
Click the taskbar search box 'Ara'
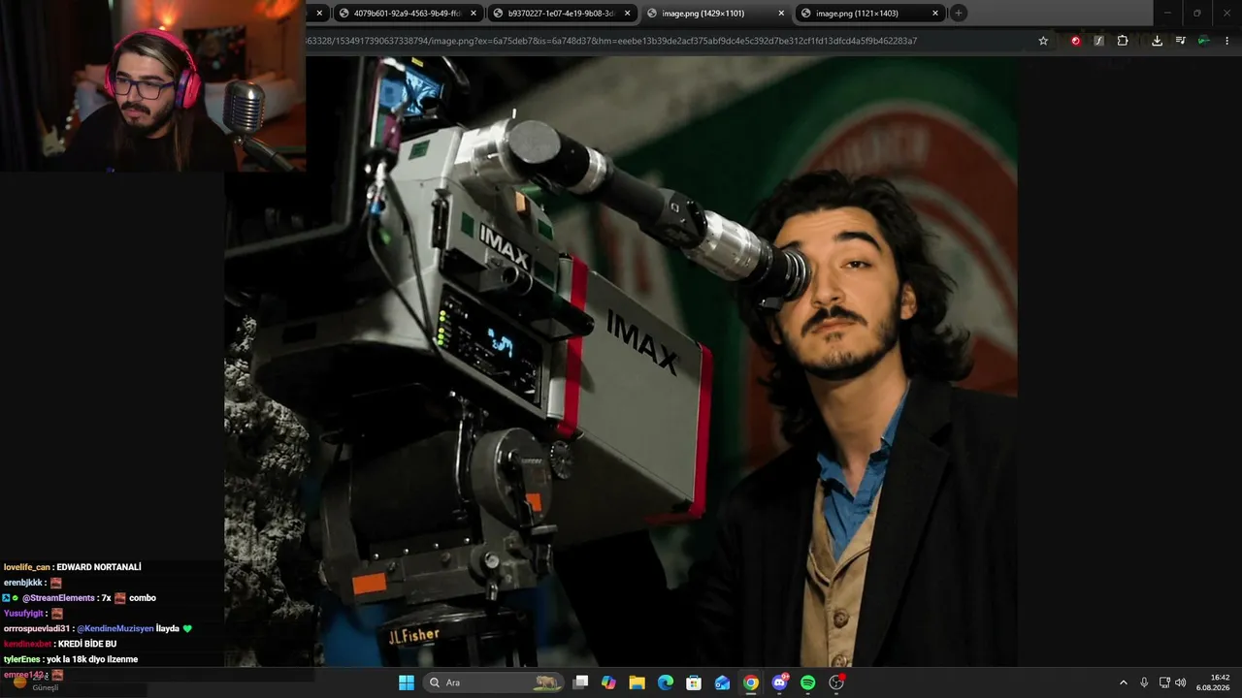tap(494, 682)
